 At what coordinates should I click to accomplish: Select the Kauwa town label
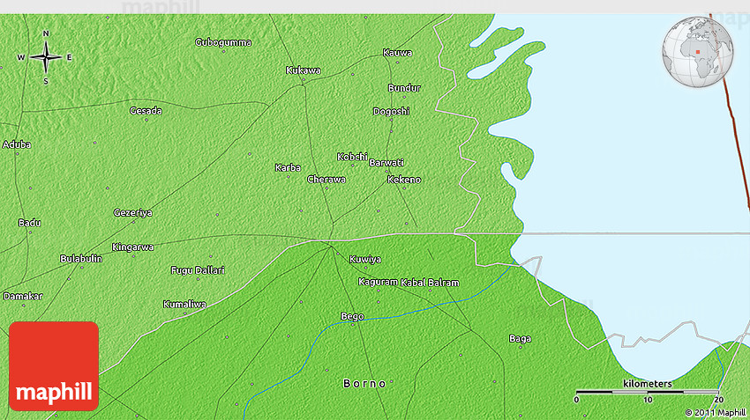click(x=397, y=53)
